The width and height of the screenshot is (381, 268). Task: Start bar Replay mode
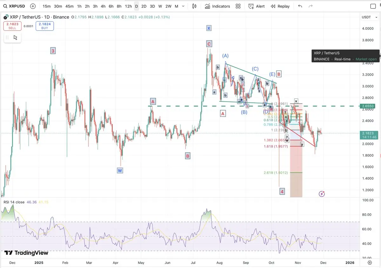click(280, 6)
